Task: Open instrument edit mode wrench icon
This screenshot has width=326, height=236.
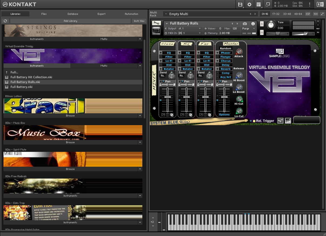Action: [156, 23]
